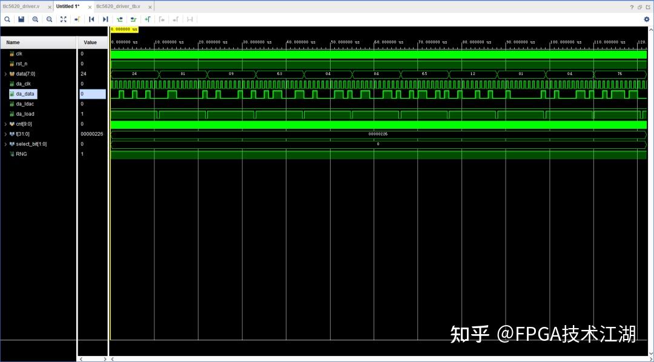Close the Untitled 1* waveform tab

click(90, 7)
